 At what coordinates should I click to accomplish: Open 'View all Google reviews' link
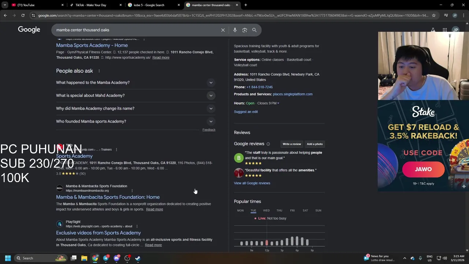(252, 183)
